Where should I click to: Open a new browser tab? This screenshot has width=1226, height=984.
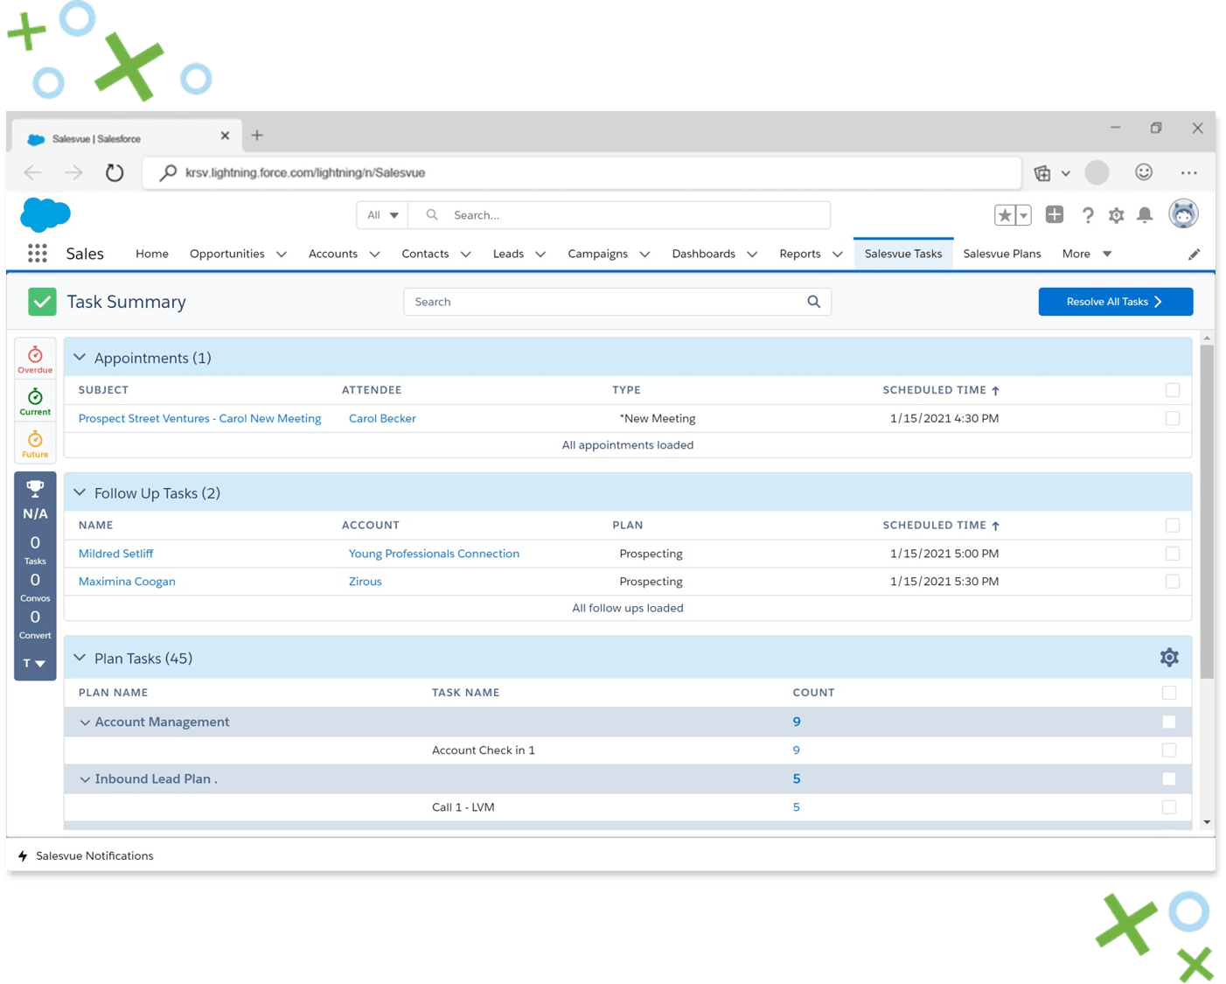[257, 136]
